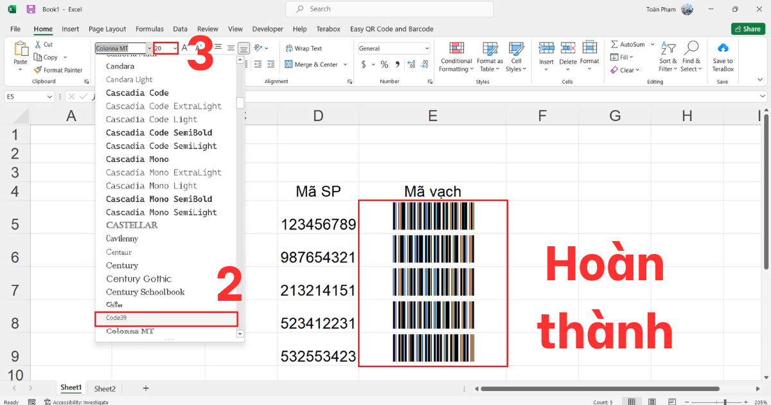Open Sort & Filter options

pos(668,56)
